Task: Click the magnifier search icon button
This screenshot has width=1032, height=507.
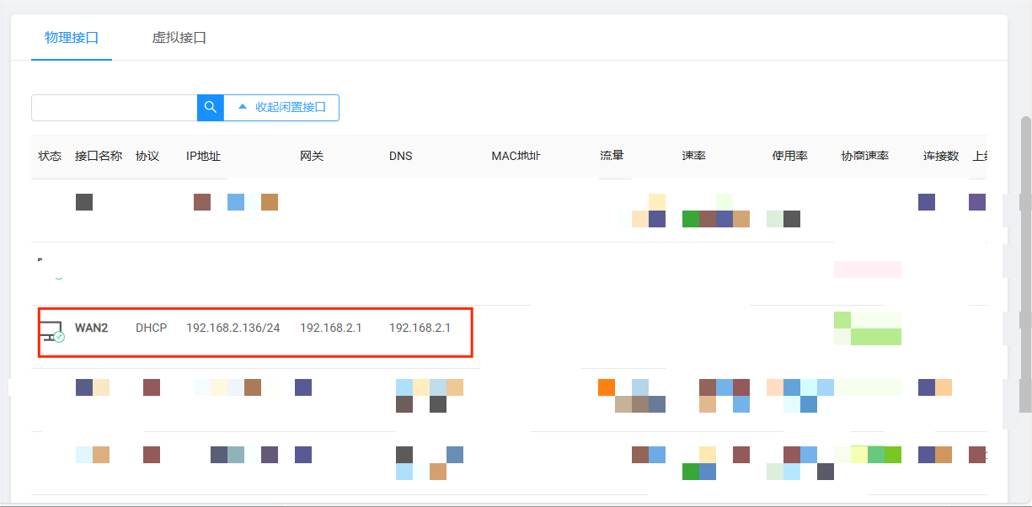Action: [x=211, y=108]
